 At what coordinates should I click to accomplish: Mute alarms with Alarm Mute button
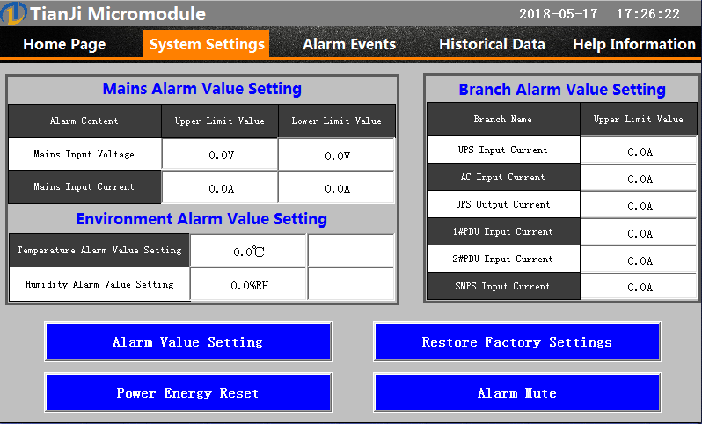coord(516,392)
